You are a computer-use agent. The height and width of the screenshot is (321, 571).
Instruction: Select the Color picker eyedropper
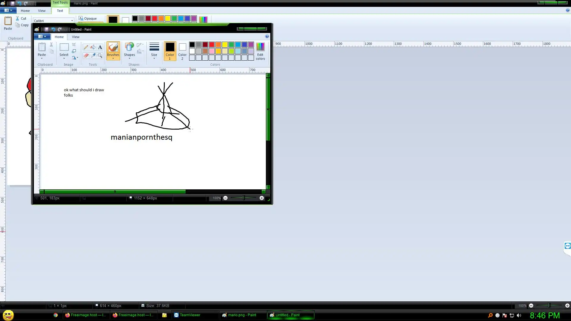(x=93, y=55)
